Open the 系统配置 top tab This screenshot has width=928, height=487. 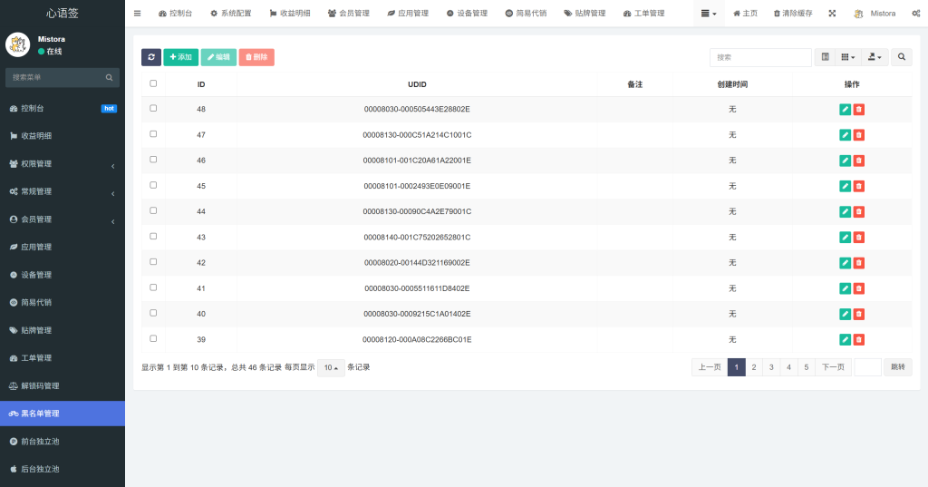(x=231, y=13)
